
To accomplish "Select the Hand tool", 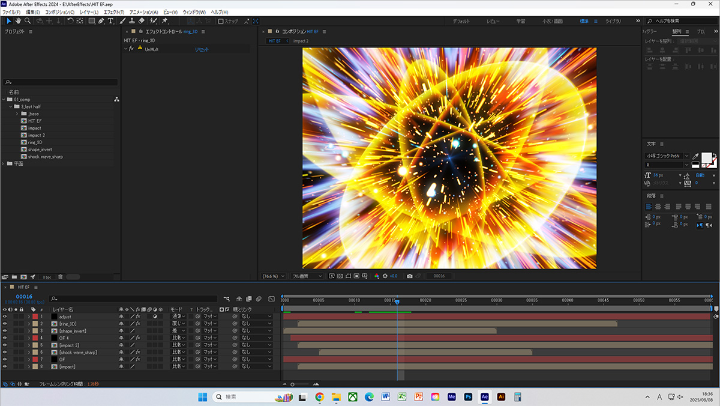I will click(x=18, y=21).
